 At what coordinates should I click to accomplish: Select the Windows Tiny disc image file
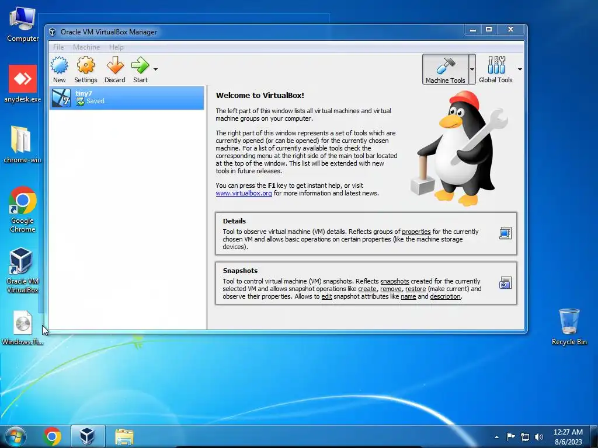(23, 328)
